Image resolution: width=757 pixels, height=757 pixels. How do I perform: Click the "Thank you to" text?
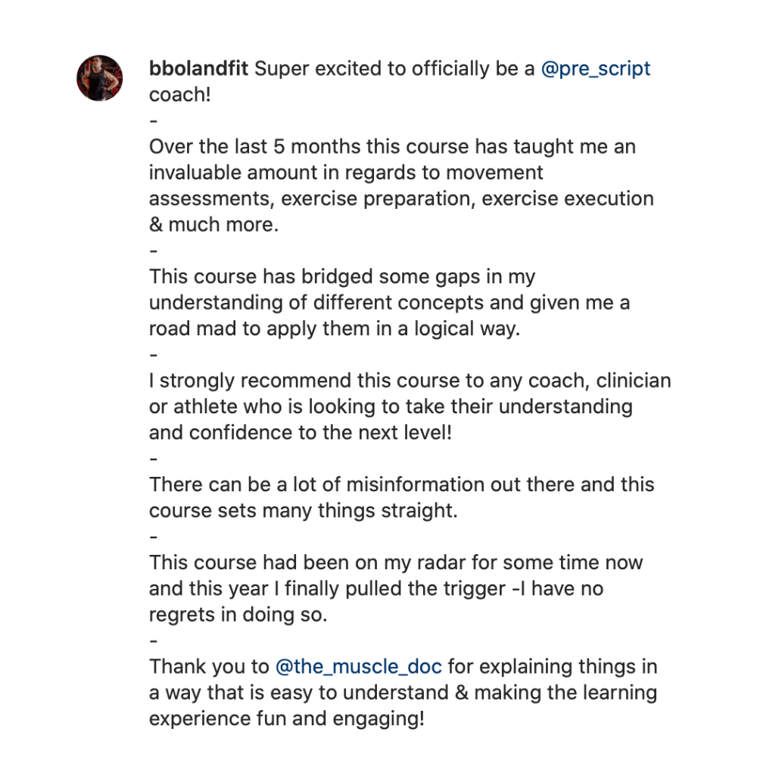209,667
